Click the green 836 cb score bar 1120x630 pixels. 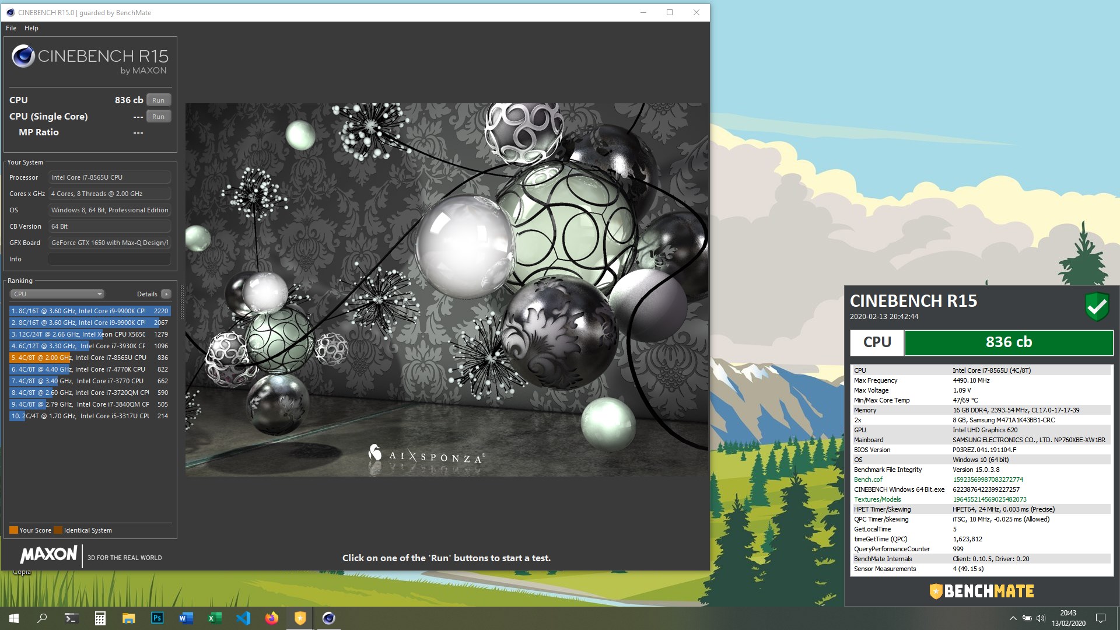[1009, 342]
